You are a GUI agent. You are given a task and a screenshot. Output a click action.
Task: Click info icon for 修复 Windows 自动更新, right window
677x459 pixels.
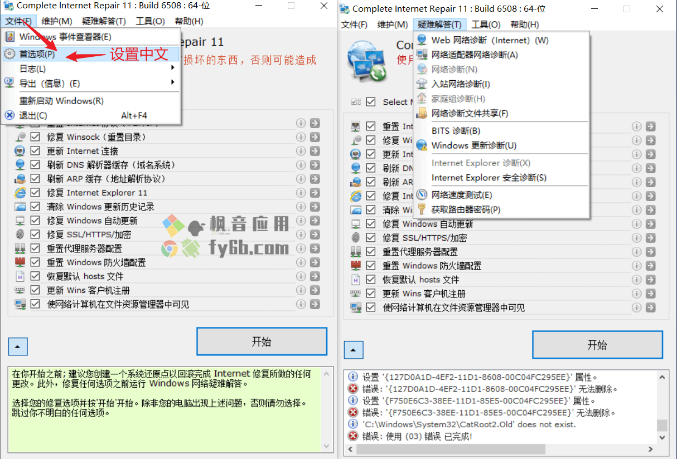coord(637,224)
